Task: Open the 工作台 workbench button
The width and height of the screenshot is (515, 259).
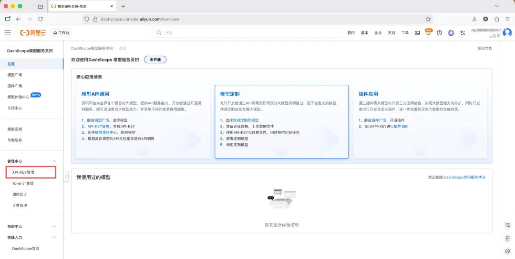Action: pos(62,33)
